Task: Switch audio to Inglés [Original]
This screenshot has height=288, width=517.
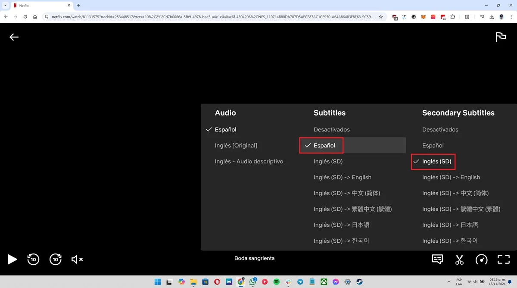Action: [236, 145]
